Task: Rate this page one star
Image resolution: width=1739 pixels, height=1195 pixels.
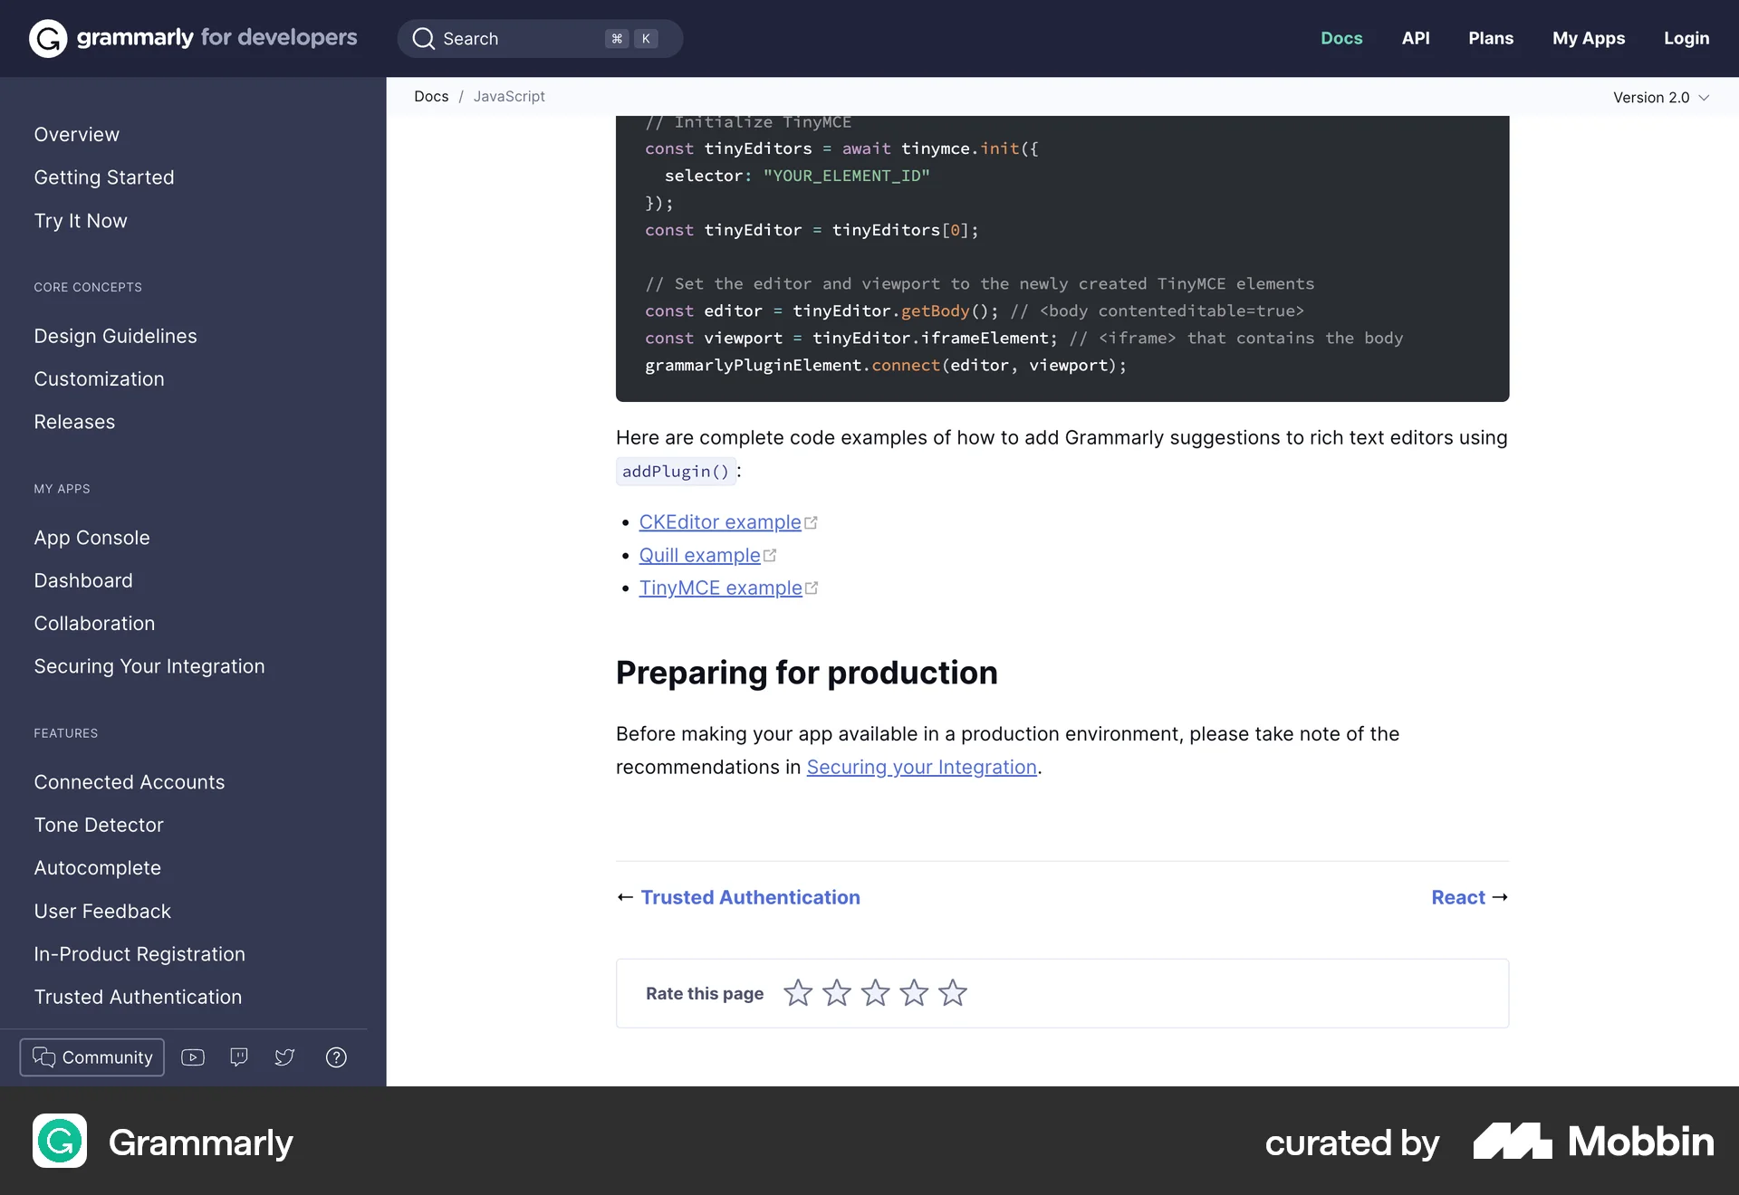Action: tap(797, 992)
